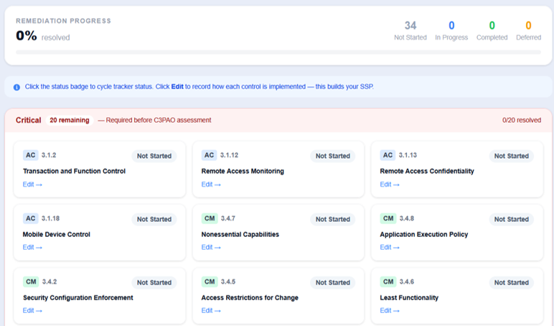Click the Security Configuration Enforcement title
554x326 pixels.
[78, 298]
